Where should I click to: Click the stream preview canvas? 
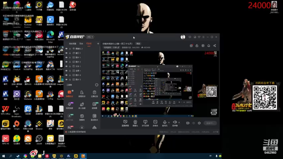click(x=160, y=84)
